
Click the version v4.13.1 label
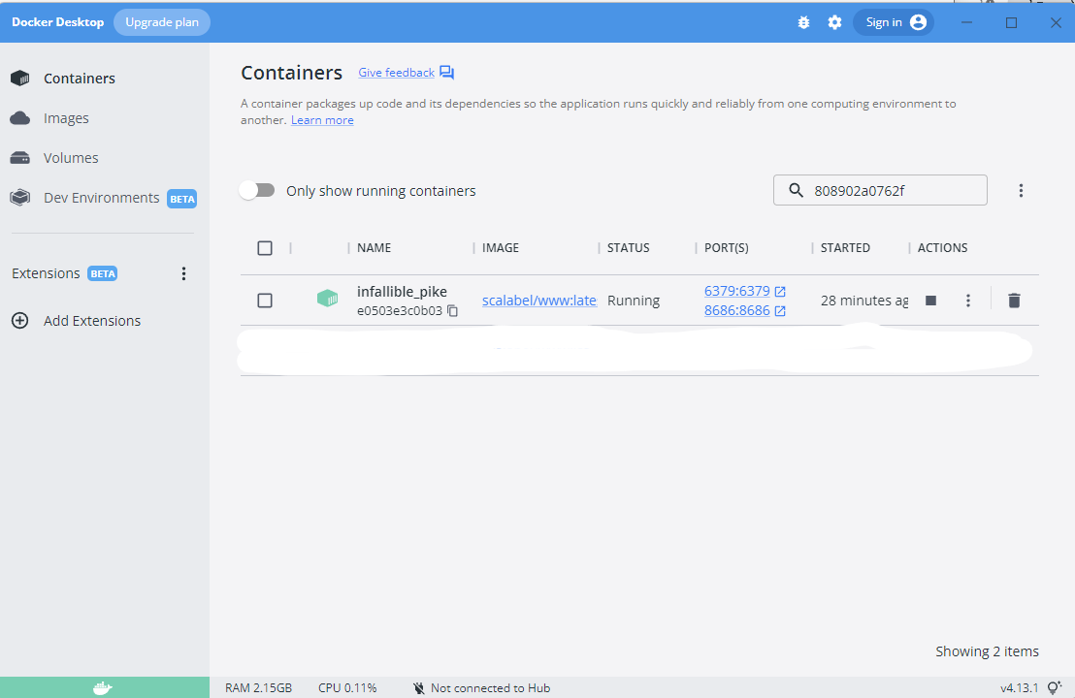[1020, 687]
